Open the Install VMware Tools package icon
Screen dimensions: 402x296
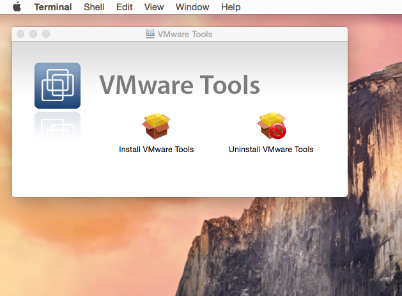157,126
